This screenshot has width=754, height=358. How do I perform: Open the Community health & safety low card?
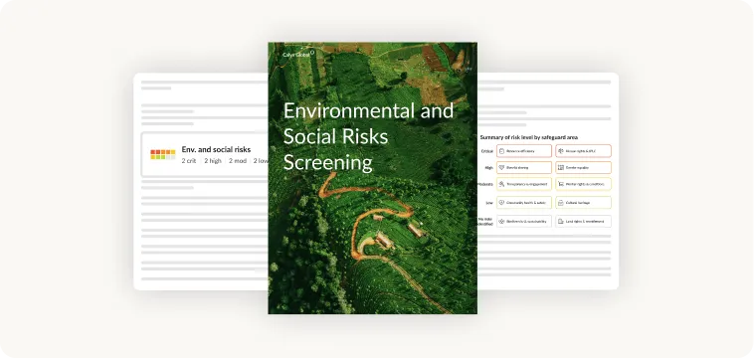[524, 203]
